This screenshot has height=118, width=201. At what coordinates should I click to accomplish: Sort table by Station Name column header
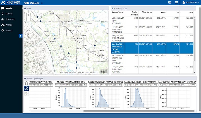(x=117, y=12)
